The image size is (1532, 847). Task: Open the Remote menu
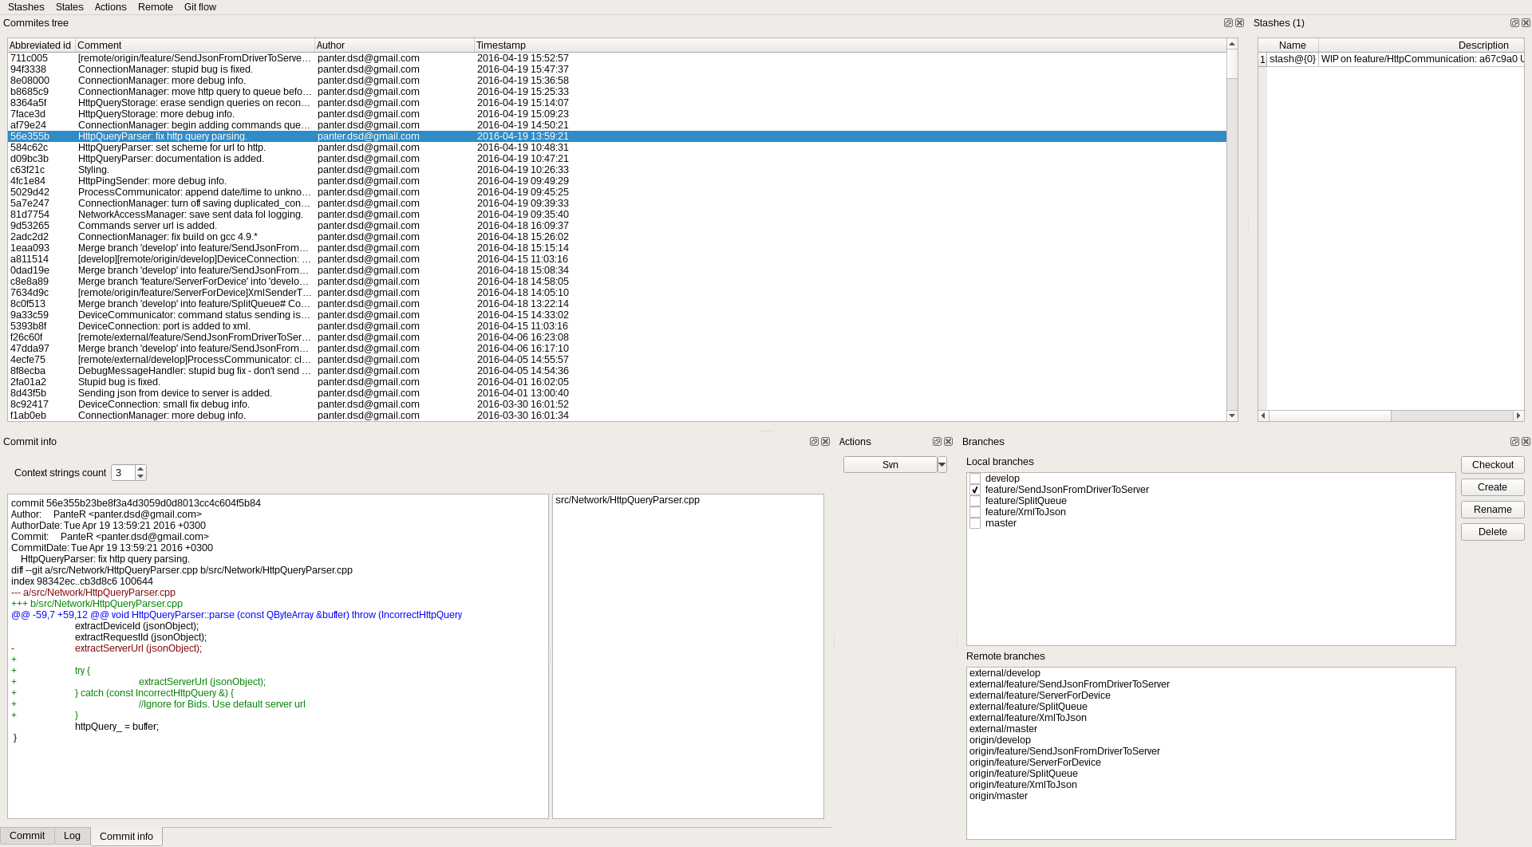(x=156, y=7)
